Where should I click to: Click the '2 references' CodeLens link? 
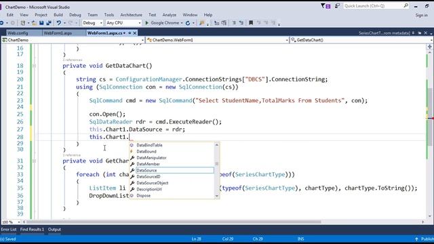[73, 60]
